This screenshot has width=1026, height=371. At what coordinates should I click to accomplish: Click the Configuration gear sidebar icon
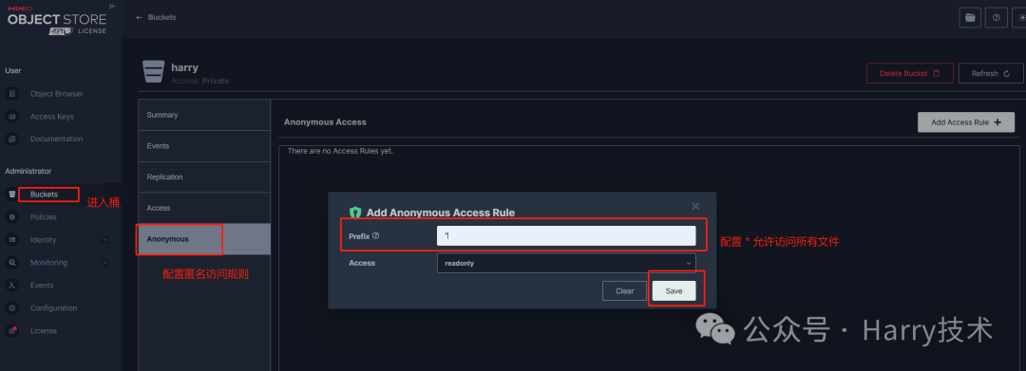tap(11, 307)
